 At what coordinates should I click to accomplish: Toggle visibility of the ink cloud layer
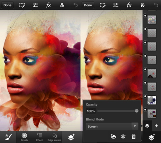145,96
